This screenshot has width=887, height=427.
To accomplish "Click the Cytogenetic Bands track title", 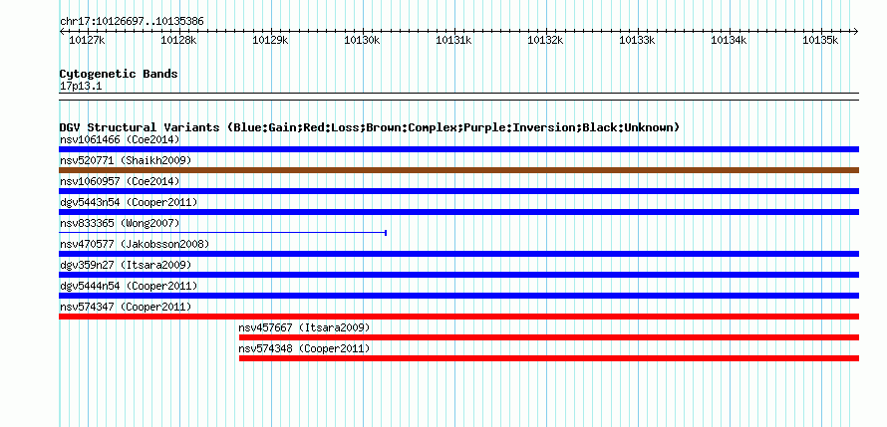I will tap(119, 74).
